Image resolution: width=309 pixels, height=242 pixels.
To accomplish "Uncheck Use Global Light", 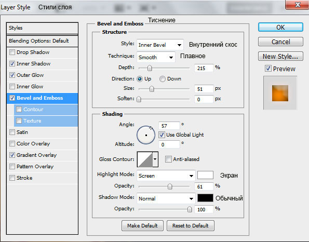I will point(162,135).
